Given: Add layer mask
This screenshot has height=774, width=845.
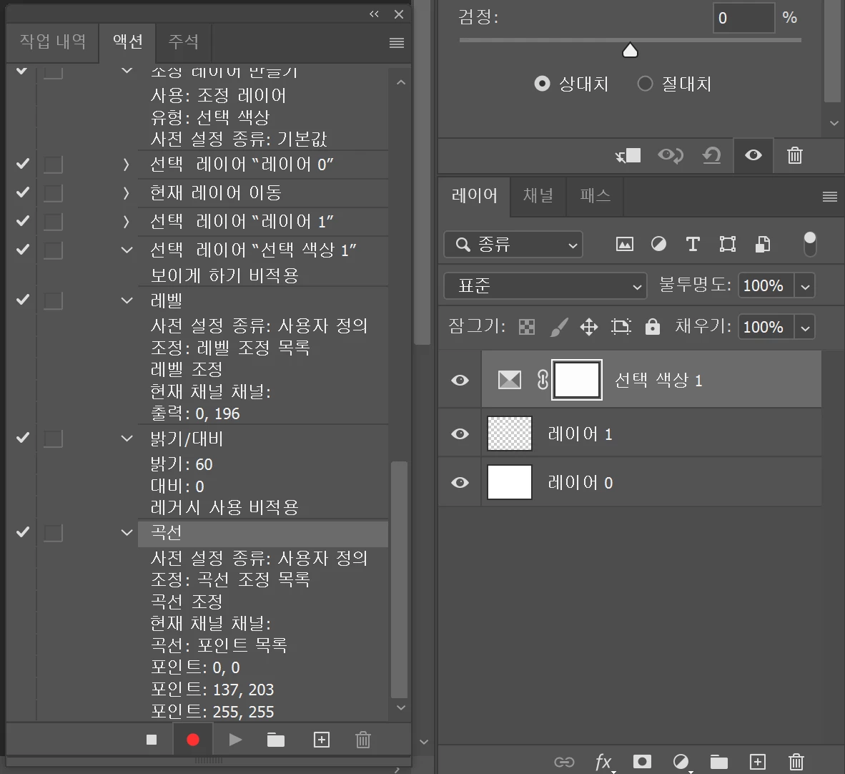Looking at the screenshot, I should (x=642, y=762).
